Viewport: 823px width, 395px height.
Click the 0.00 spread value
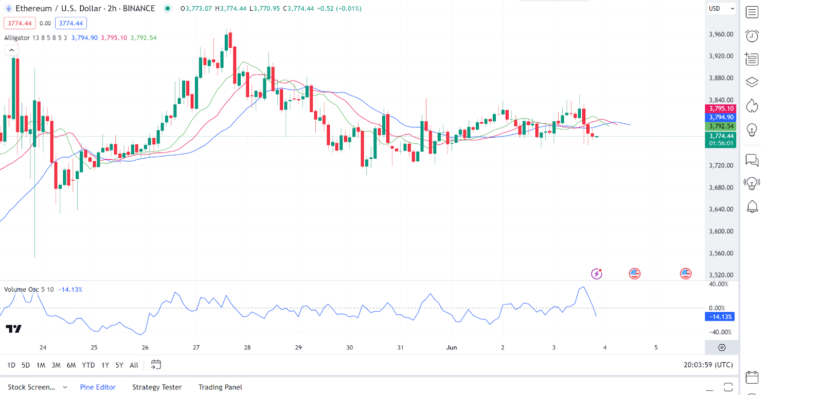tap(45, 23)
